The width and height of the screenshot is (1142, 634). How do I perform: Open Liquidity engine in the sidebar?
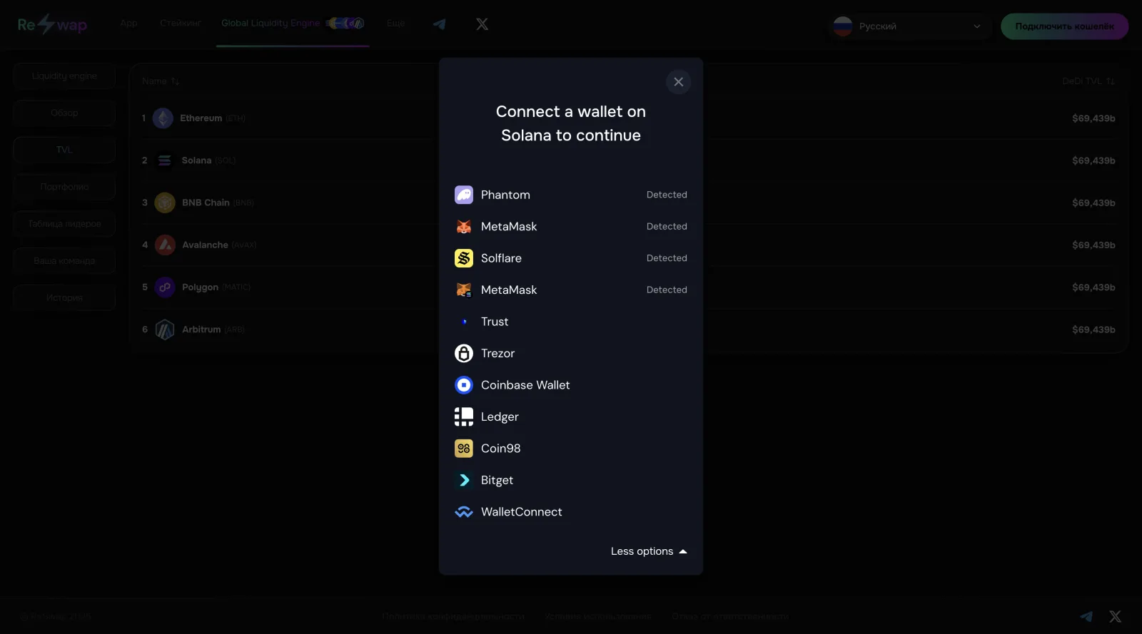coord(64,76)
